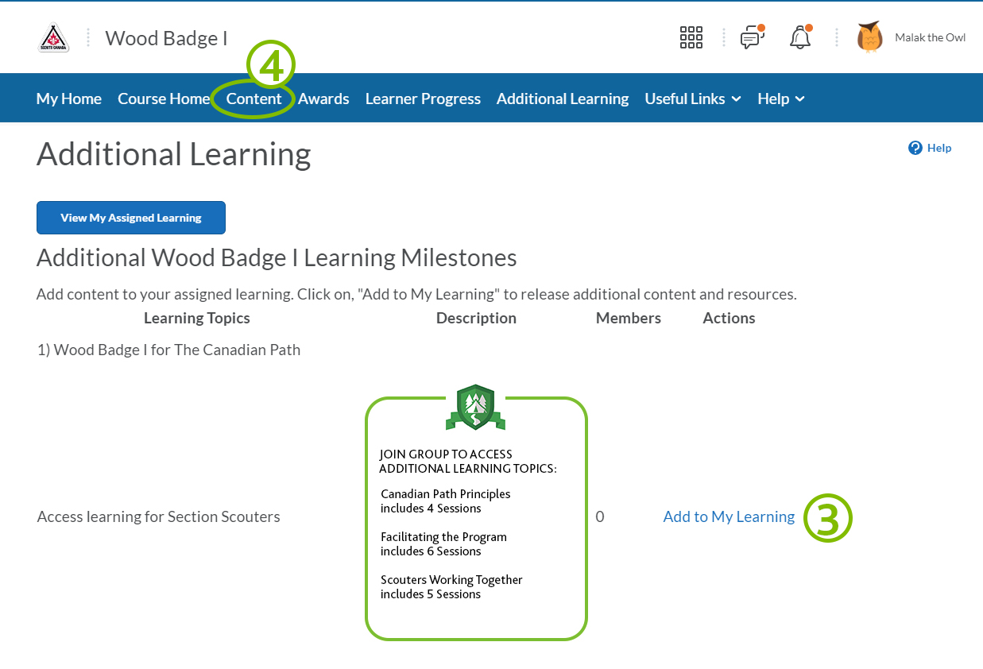
Task: Click the blue Help question-mark icon
Action: [915, 148]
